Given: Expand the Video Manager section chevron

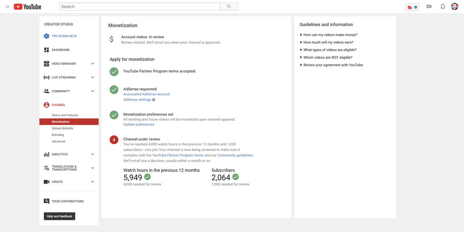Looking at the screenshot, I should [92, 63].
